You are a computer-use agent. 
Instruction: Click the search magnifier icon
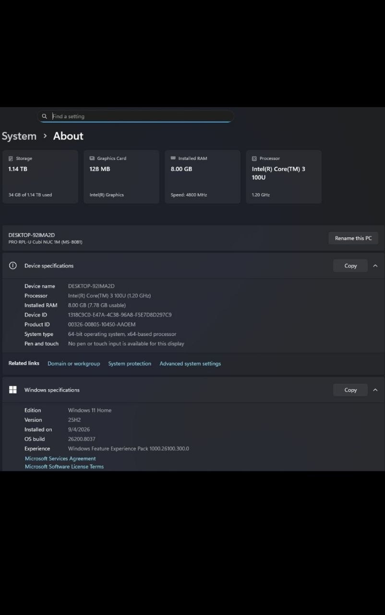pyautogui.click(x=44, y=116)
